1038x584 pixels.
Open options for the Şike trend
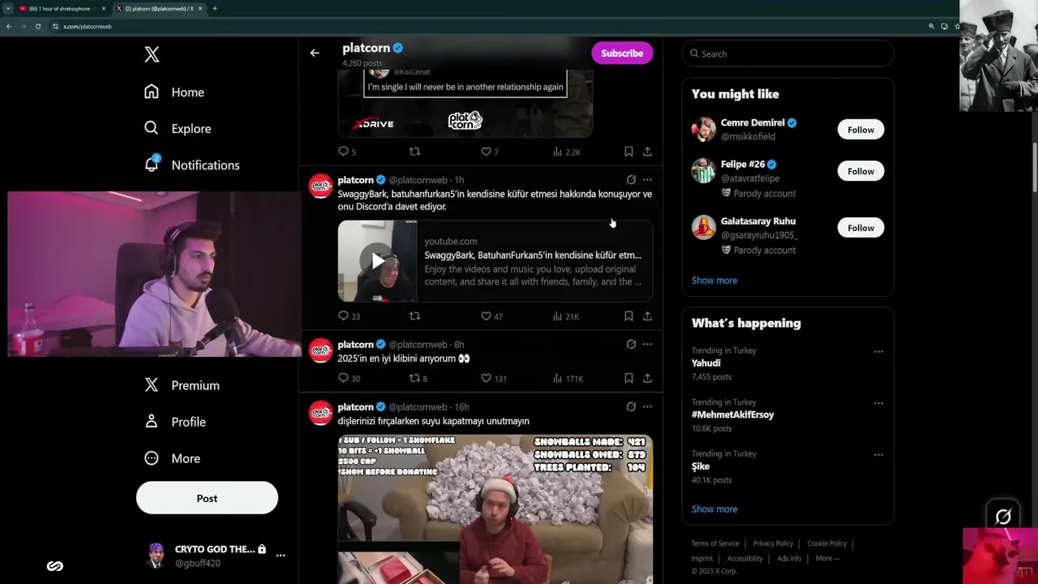(x=878, y=455)
